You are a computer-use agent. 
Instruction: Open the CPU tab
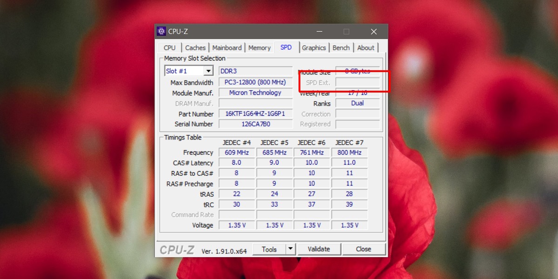[x=170, y=47]
